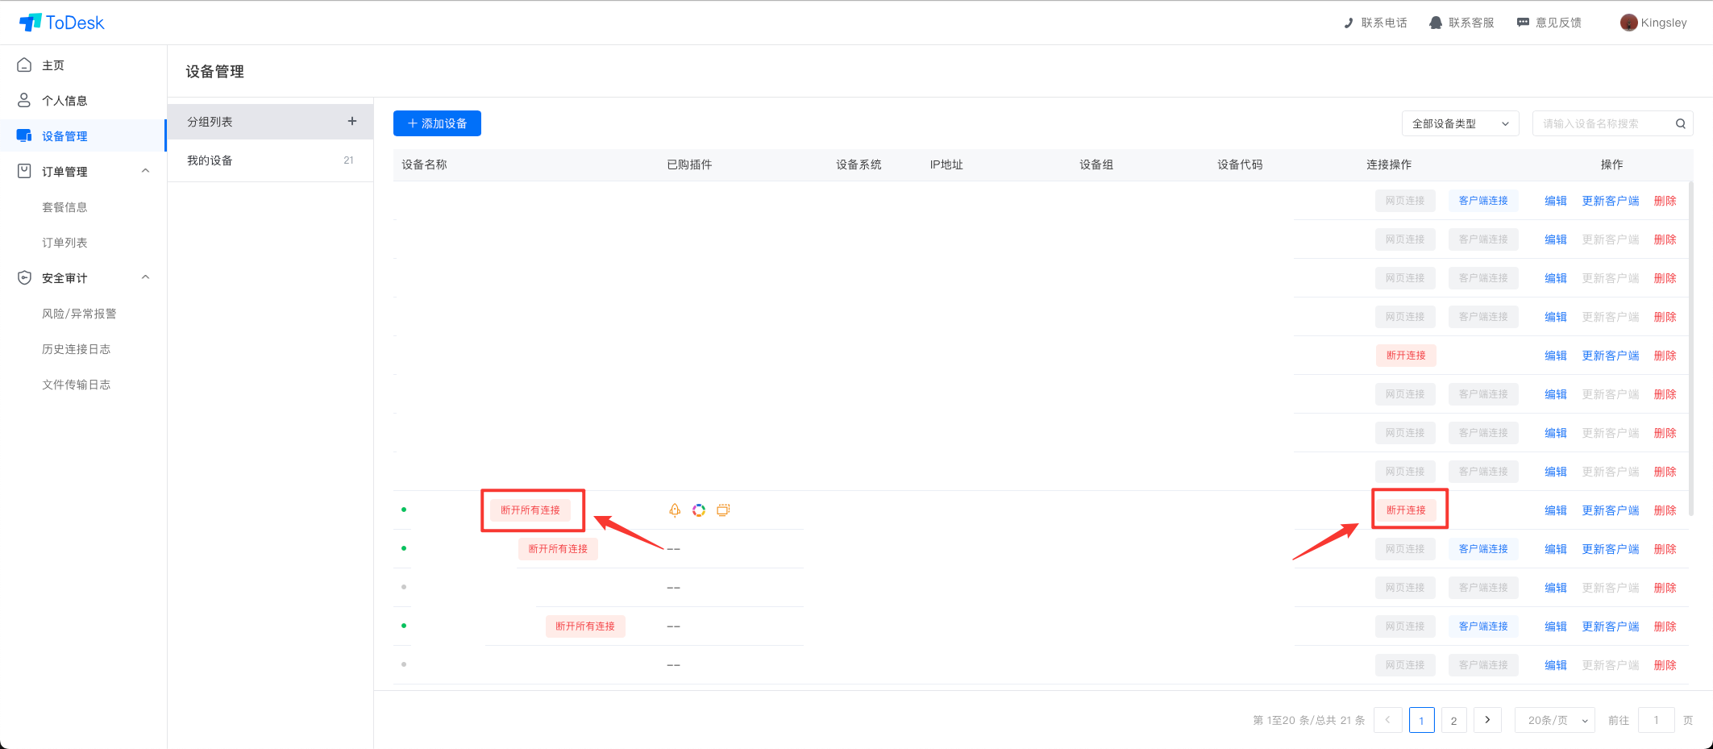1713x749 pixels.
Task: Click the Kingsley user avatar
Action: [x=1628, y=23]
